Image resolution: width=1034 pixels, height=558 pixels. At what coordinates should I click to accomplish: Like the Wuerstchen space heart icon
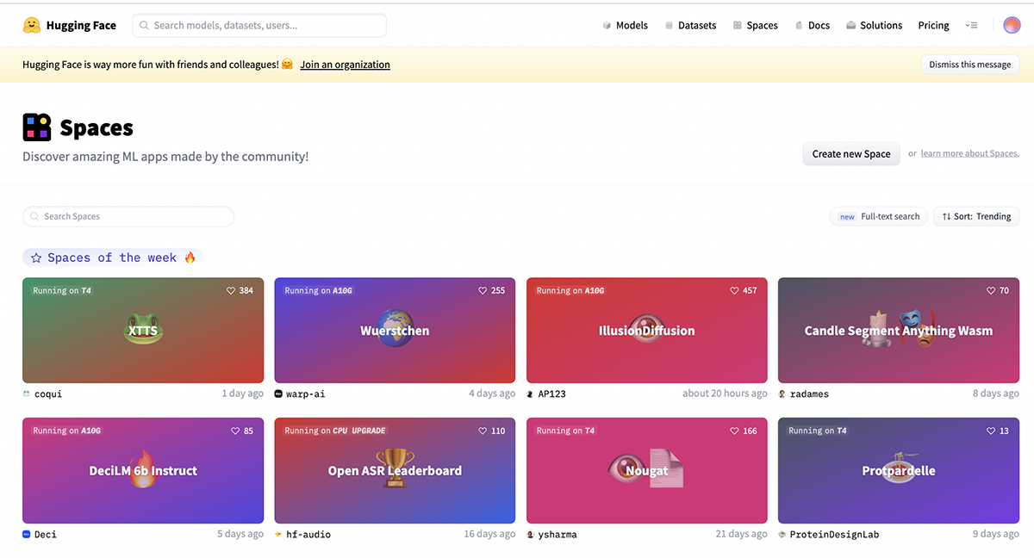click(483, 291)
